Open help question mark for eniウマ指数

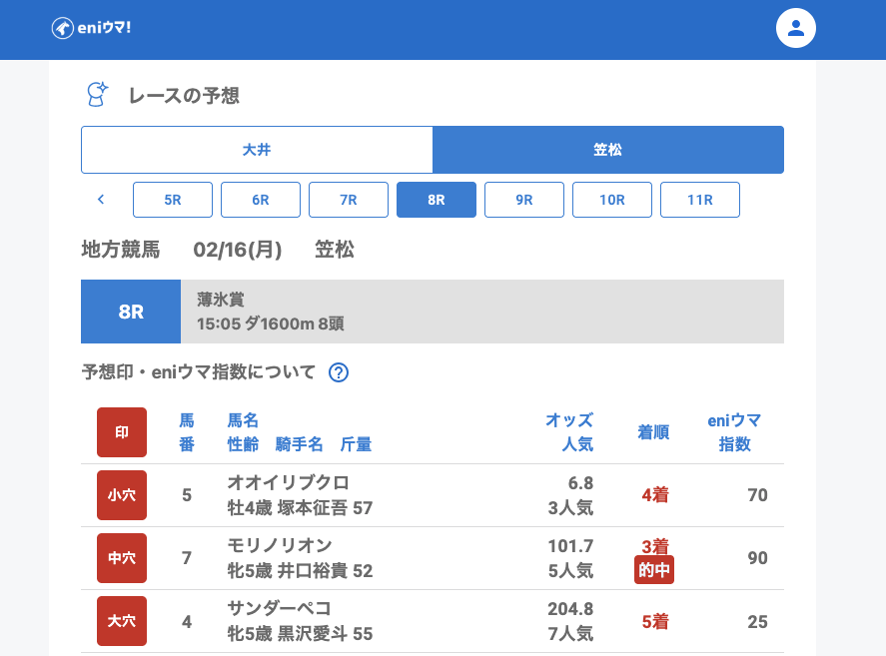339,372
